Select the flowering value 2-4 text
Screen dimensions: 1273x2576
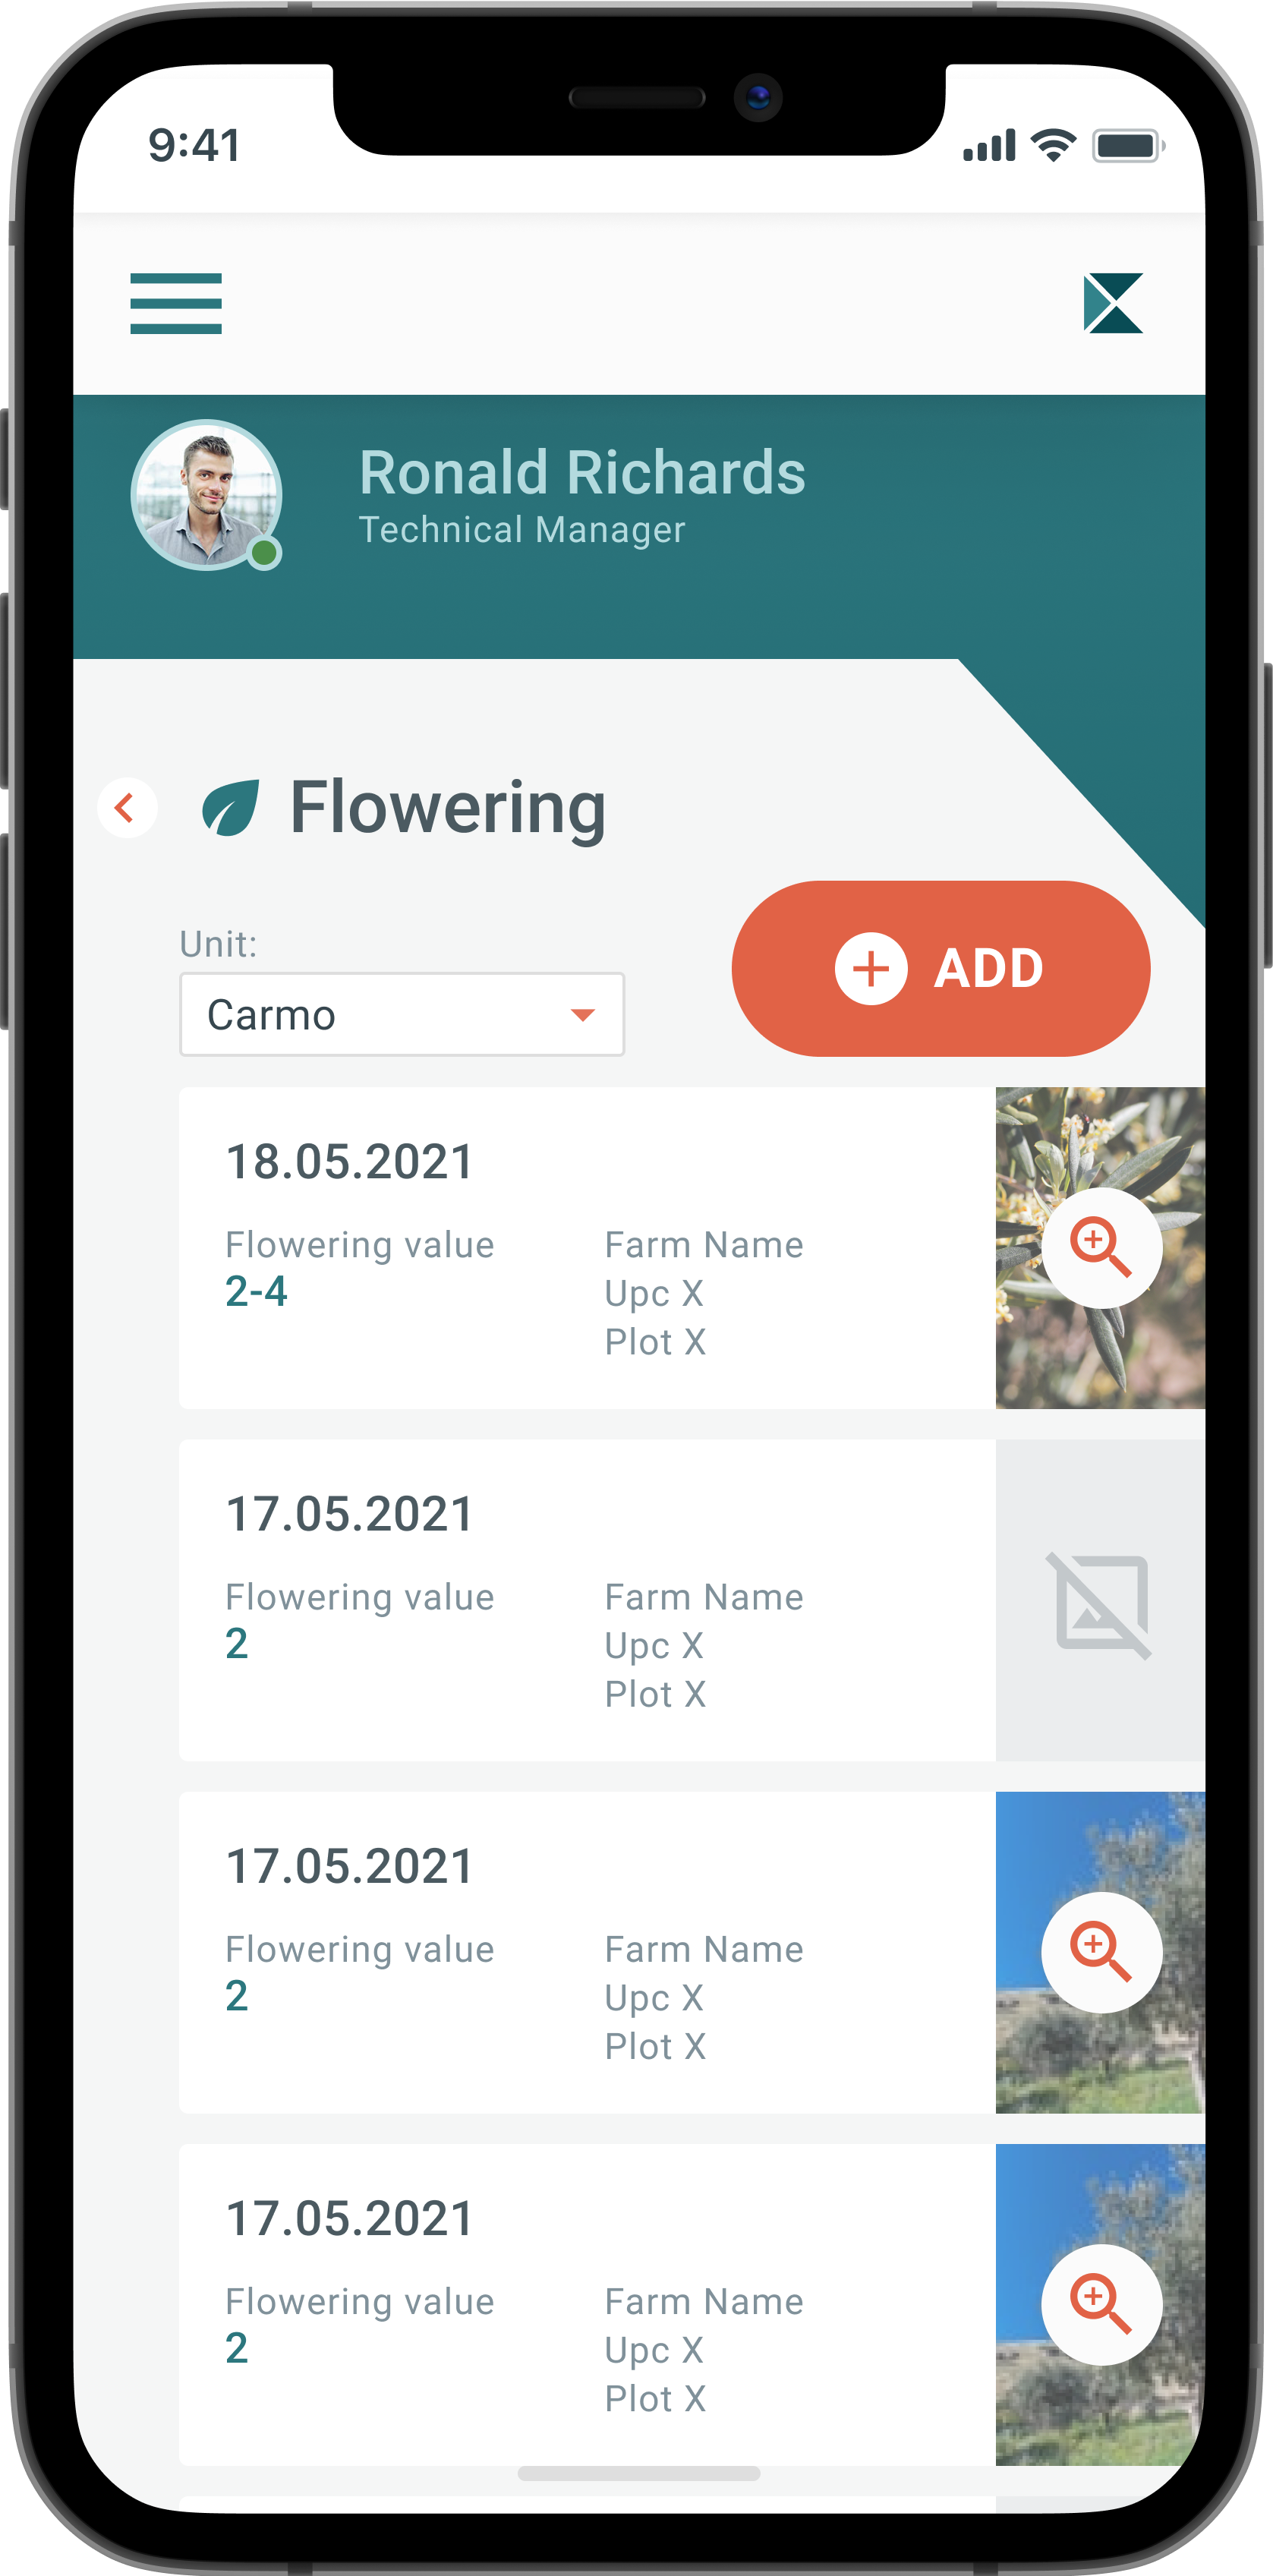tap(256, 1291)
